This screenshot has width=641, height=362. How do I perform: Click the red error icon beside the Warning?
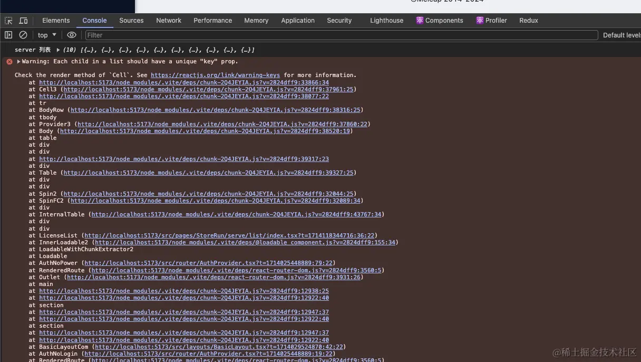click(9, 62)
